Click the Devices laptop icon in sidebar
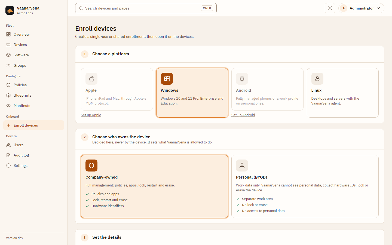This screenshot has height=245, width=392. tap(8, 45)
